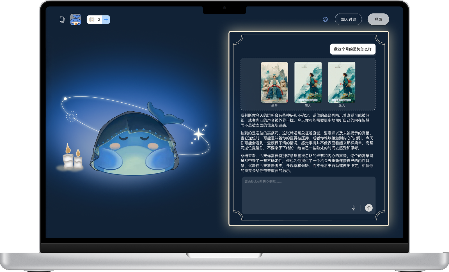Focus the 告诉Bubu你的心事吧 input field
Screen dimensions: 449x272
pyautogui.click(x=309, y=195)
